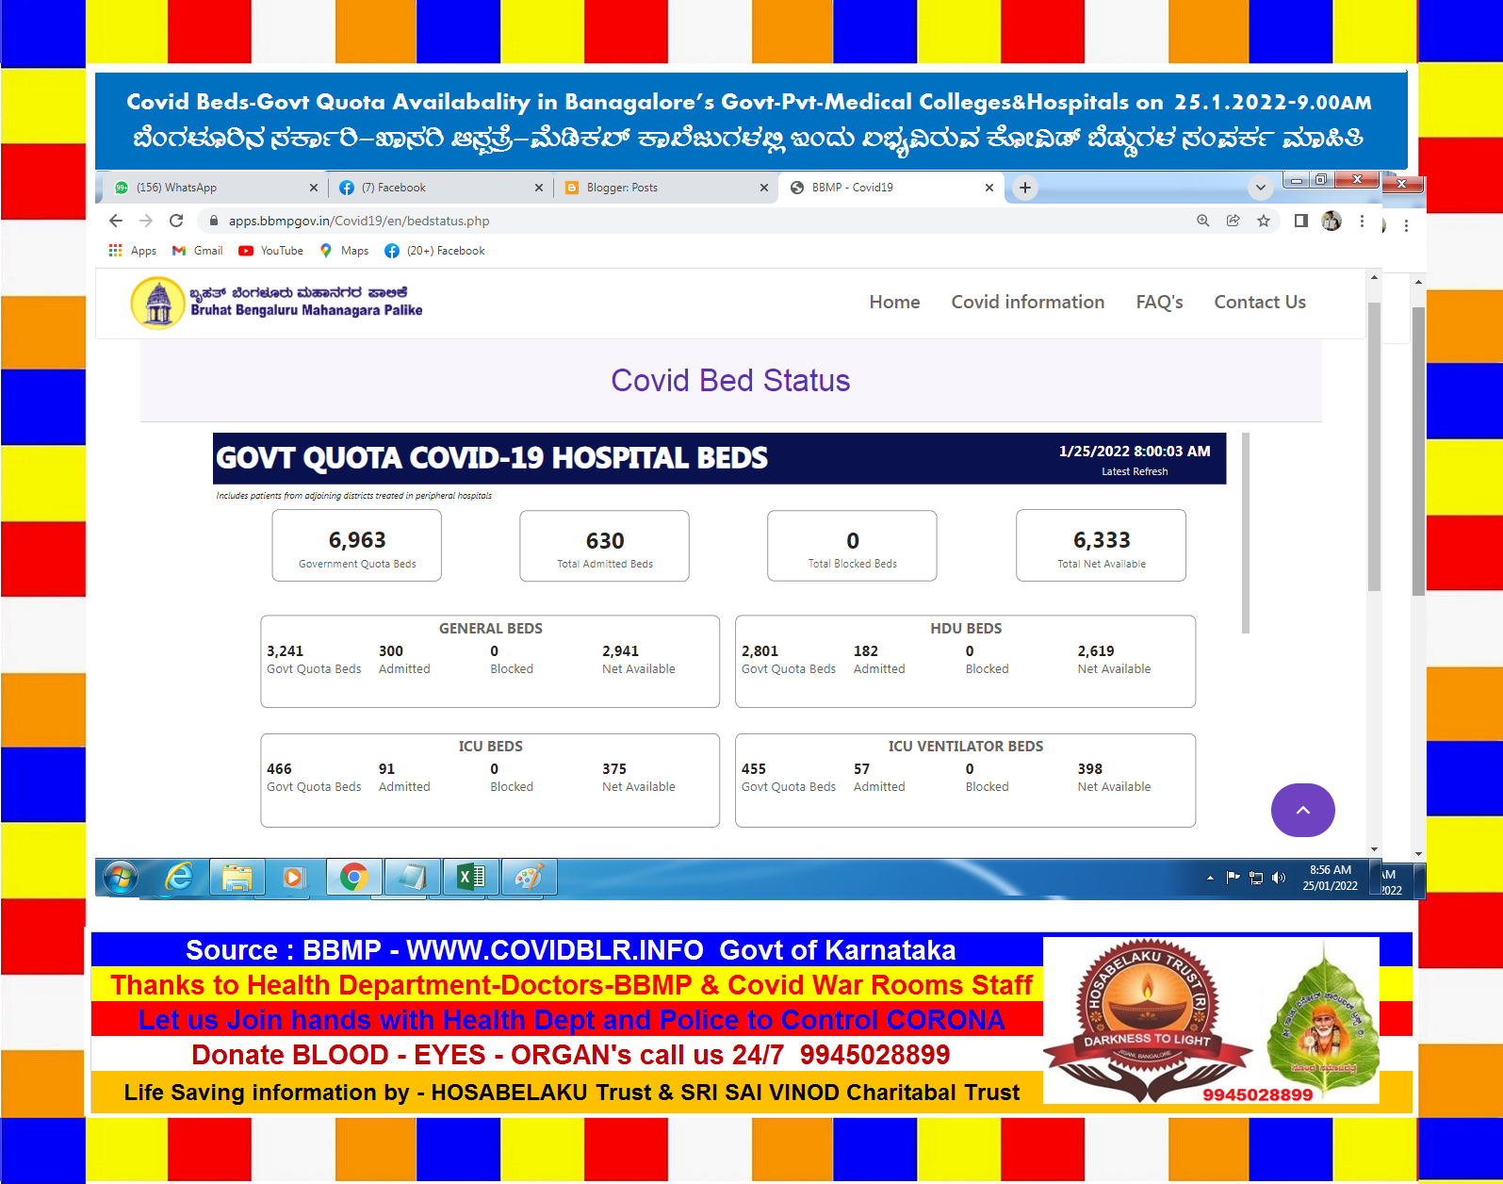Close the WhatsApp tab
The width and height of the screenshot is (1503, 1184).
(x=314, y=188)
